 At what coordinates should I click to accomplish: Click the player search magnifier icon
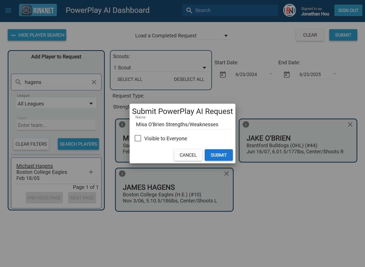[x=18, y=82]
